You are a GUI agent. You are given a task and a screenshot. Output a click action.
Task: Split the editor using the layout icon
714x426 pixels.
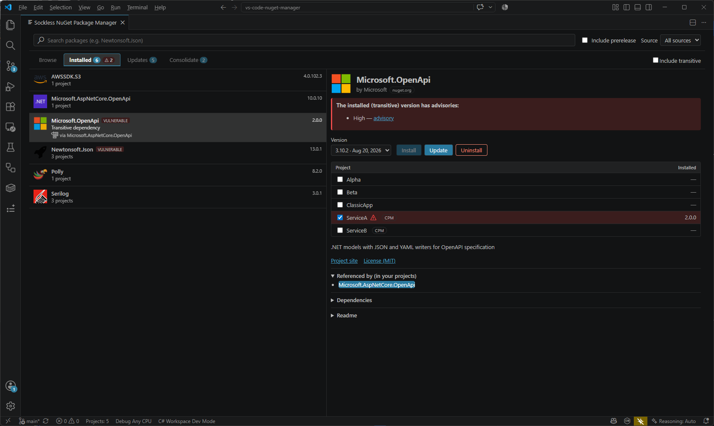(693, 22)
